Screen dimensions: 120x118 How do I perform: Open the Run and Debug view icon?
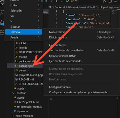tap(2, 23)
